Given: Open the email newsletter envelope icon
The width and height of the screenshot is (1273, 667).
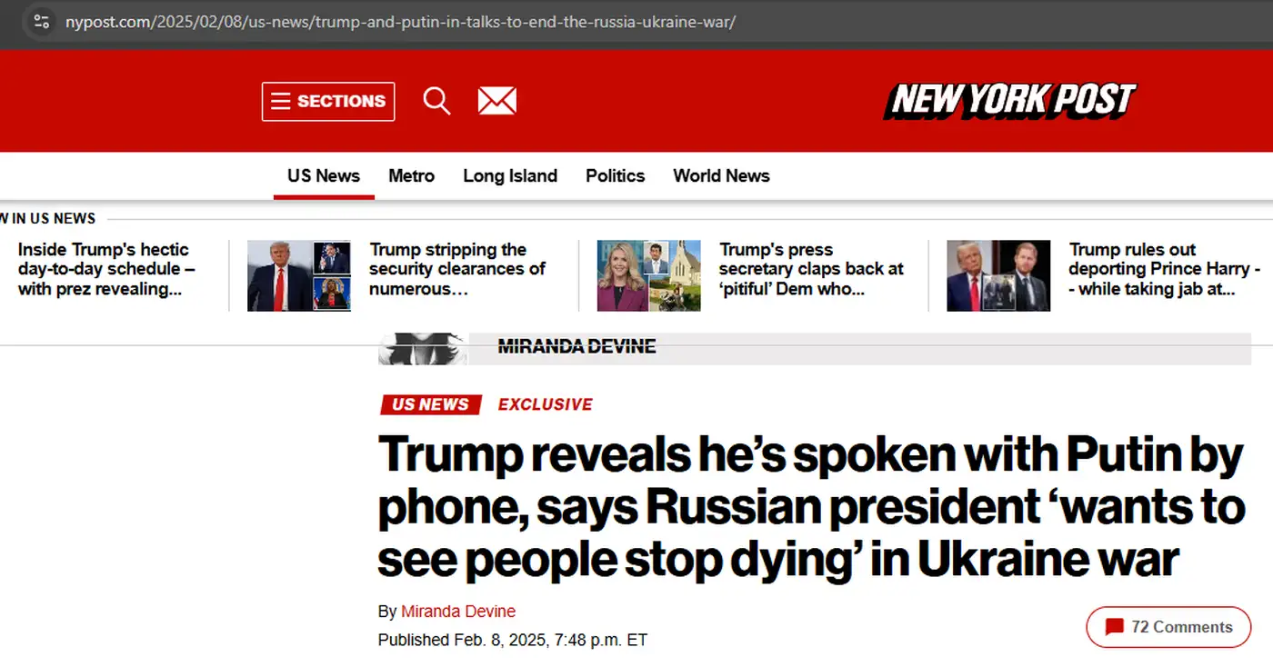Looking at the screenshot, I should [x=496, y=101].
